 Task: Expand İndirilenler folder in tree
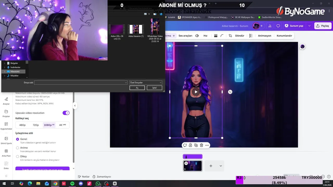pyautogui.click(x=4, y=67)
